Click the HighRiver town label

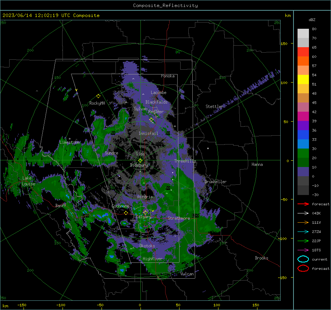point(153,259)
